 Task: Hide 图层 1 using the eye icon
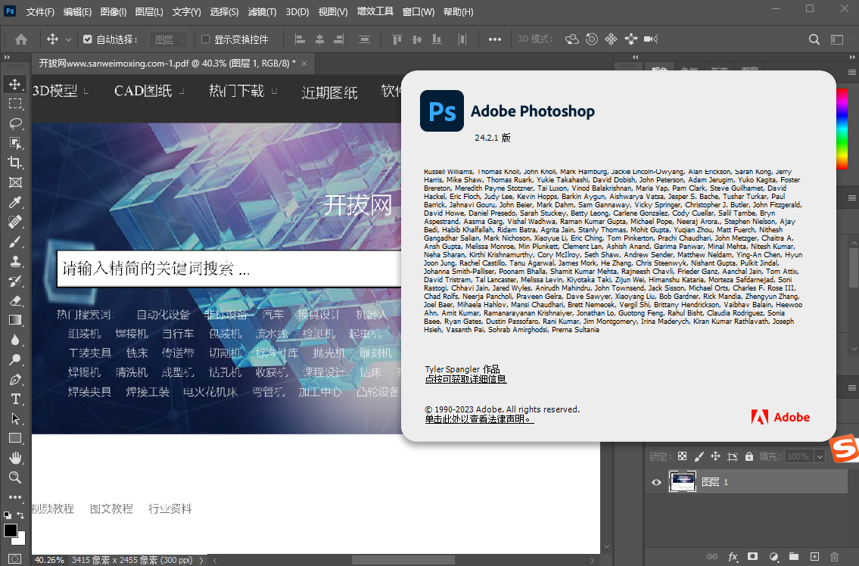click(x=656, y=482)
